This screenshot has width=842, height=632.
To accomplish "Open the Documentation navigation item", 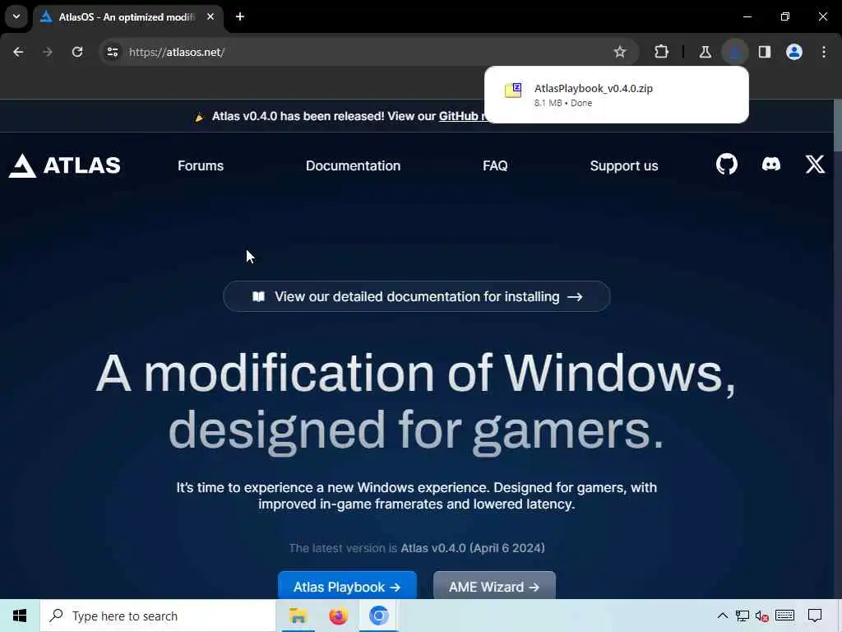I will pyautogui.click(x=353, y=165).
